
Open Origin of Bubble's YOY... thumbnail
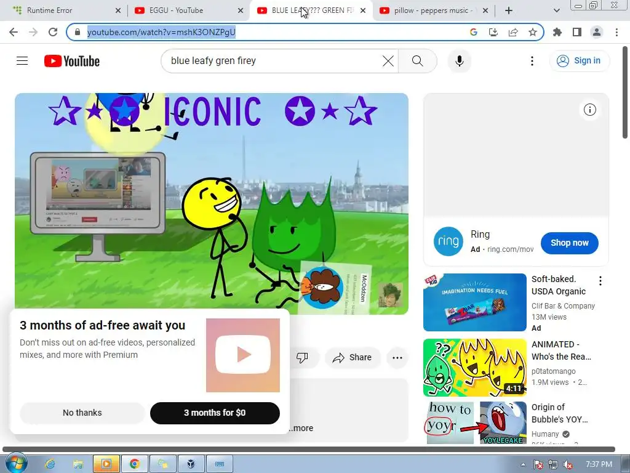click(x=474, y=422)
